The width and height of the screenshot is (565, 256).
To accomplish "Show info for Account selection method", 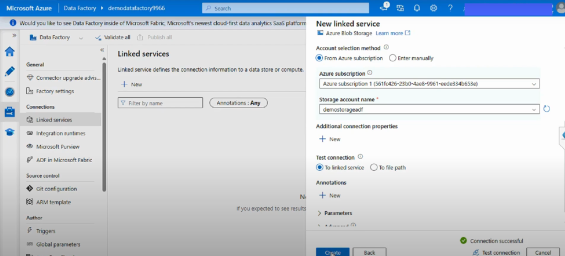I will (386, 47).
